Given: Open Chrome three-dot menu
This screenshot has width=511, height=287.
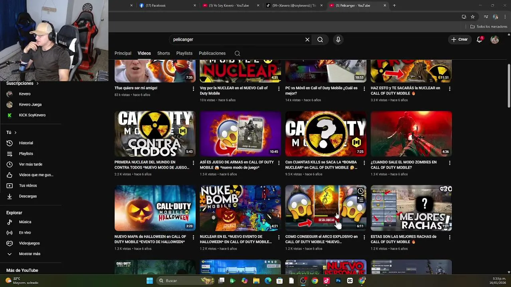Looking at the screenshot, I should point(505,17).
